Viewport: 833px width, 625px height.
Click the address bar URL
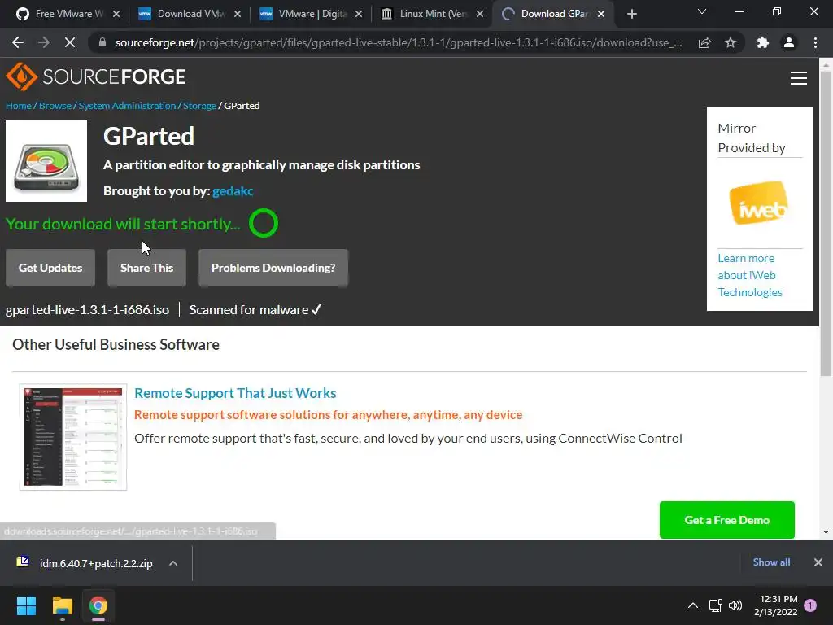pyautogui.click(x=399, y=42)
